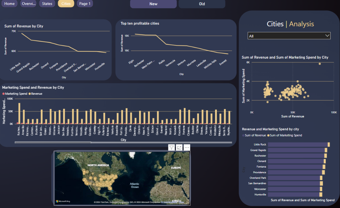Image resolution: width=340 pixels, height=208 pixels.
Task: Enter focus mode on the map visual
Action: click(x=179, y=147)
